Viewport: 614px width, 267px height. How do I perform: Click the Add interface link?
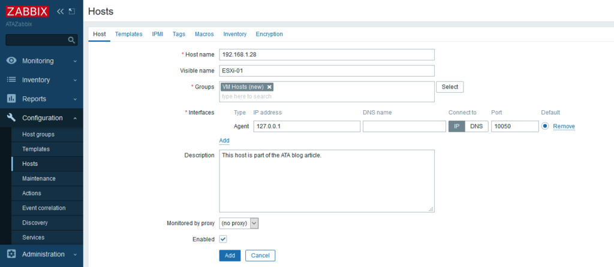224,140
